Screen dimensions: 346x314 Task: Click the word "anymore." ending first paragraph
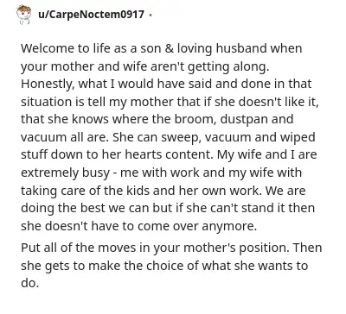(229, 226)
